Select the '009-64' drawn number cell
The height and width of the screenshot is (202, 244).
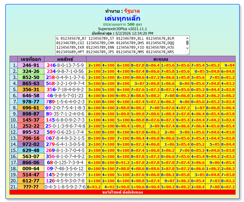pyautogui.click(x=31, y=168)
